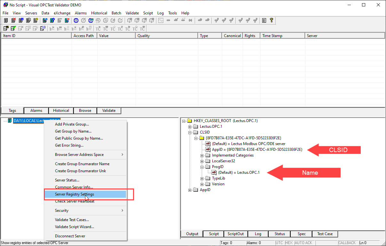Click the document icon with blue number badge

point(21,20)
